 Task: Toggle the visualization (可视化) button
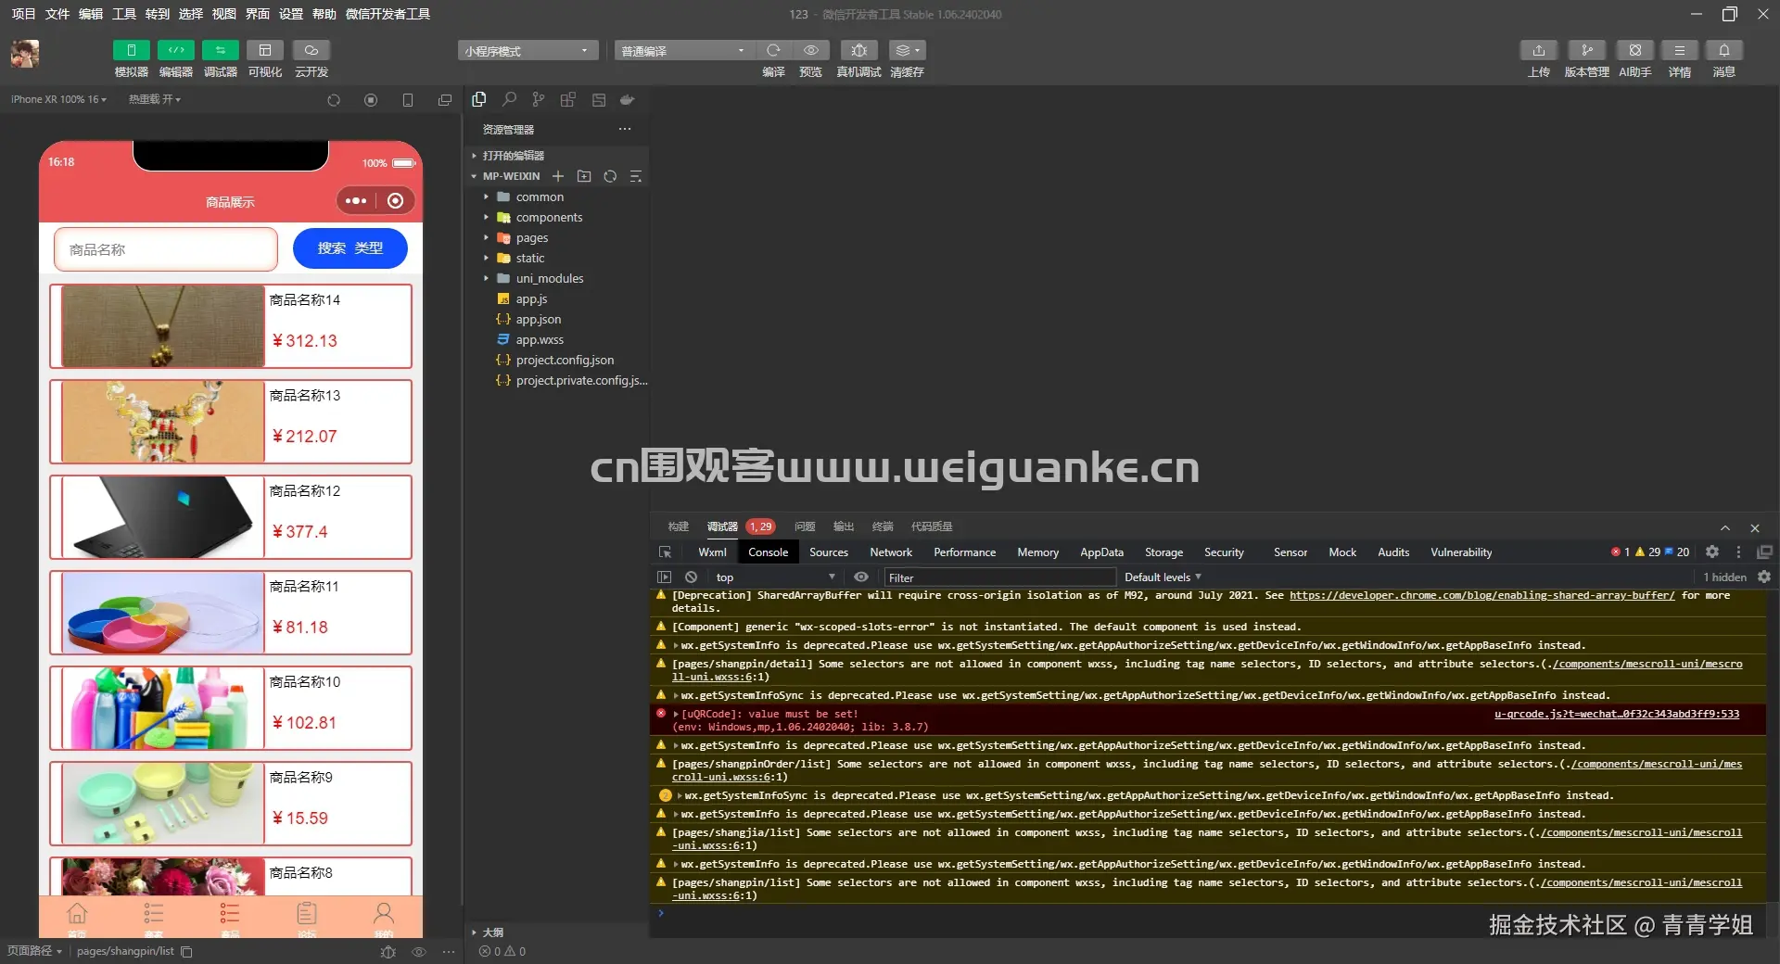(265, 50)
